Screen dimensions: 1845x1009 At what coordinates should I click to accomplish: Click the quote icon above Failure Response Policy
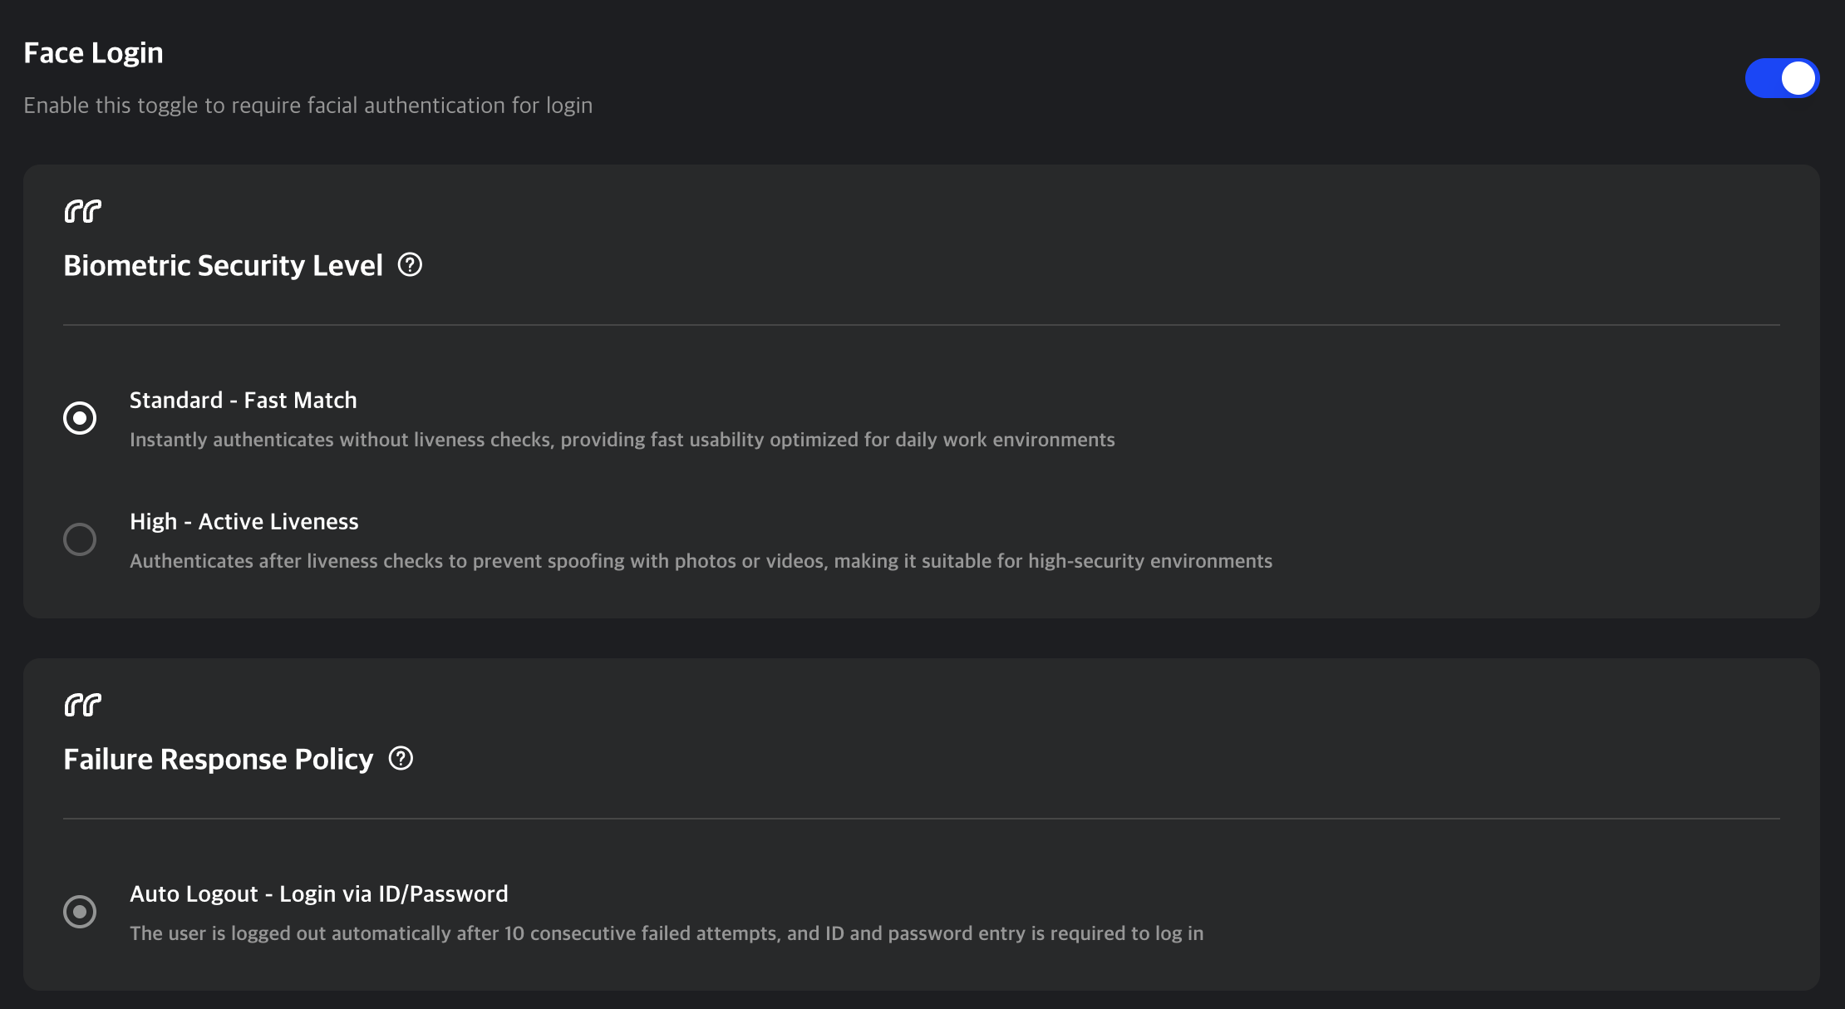pyautogui.click(x=82, y=704)
